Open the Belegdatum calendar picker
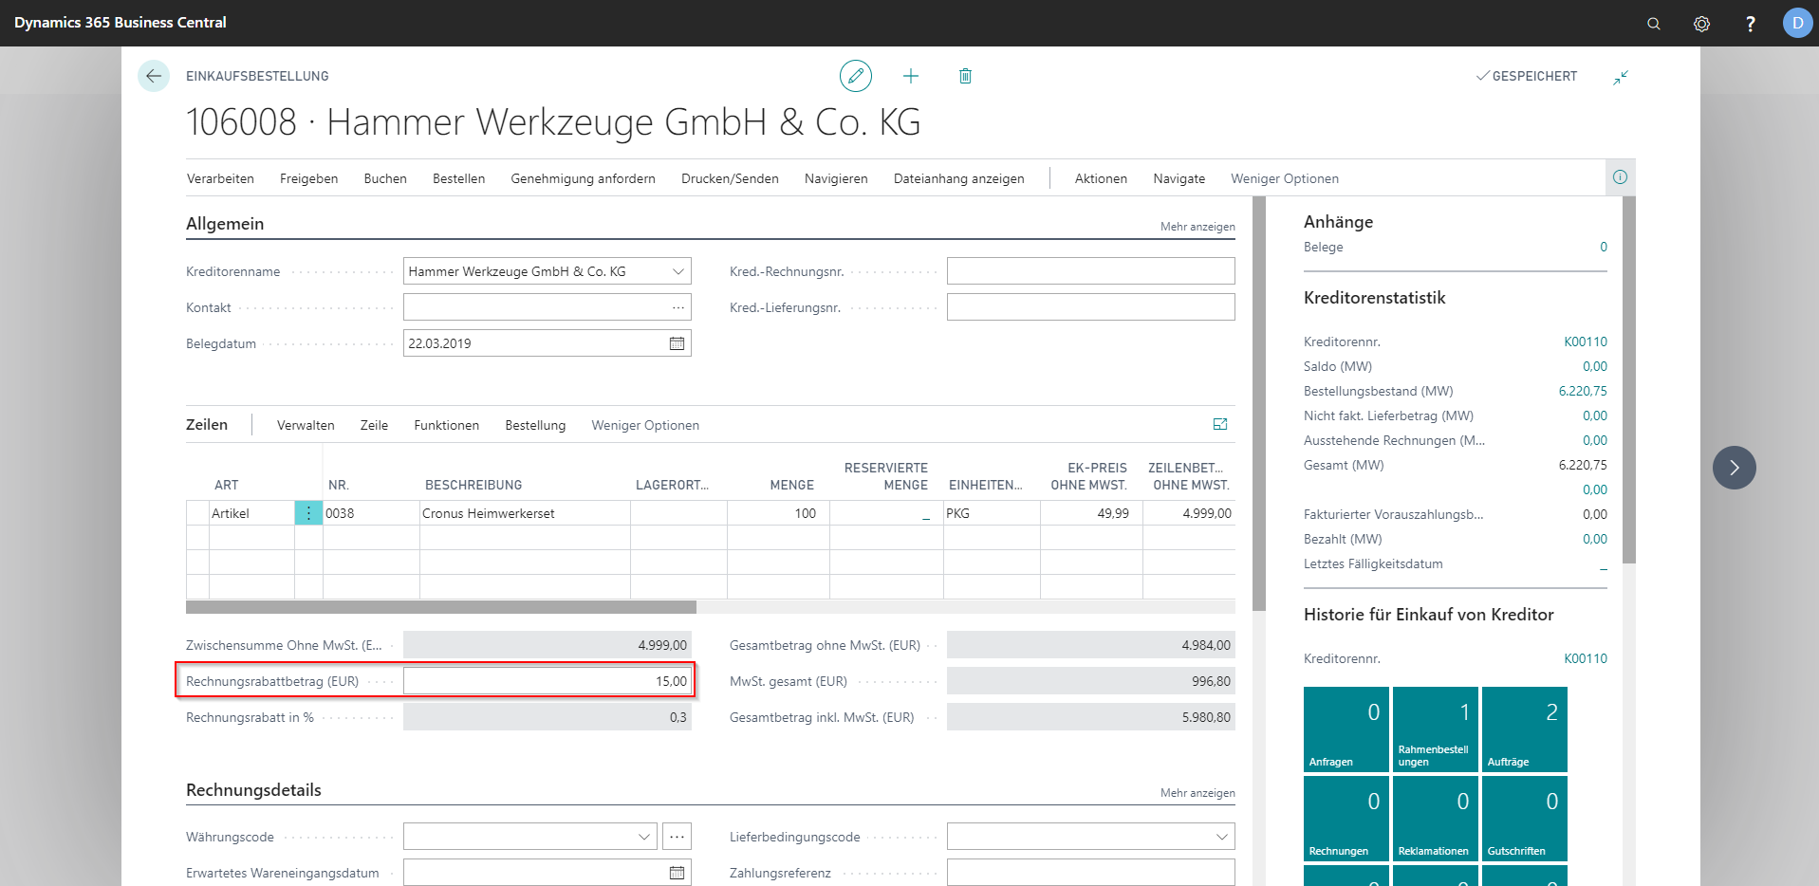This screenshot has width=1819, height=886. pyautogui.click(x=677, y=343)
